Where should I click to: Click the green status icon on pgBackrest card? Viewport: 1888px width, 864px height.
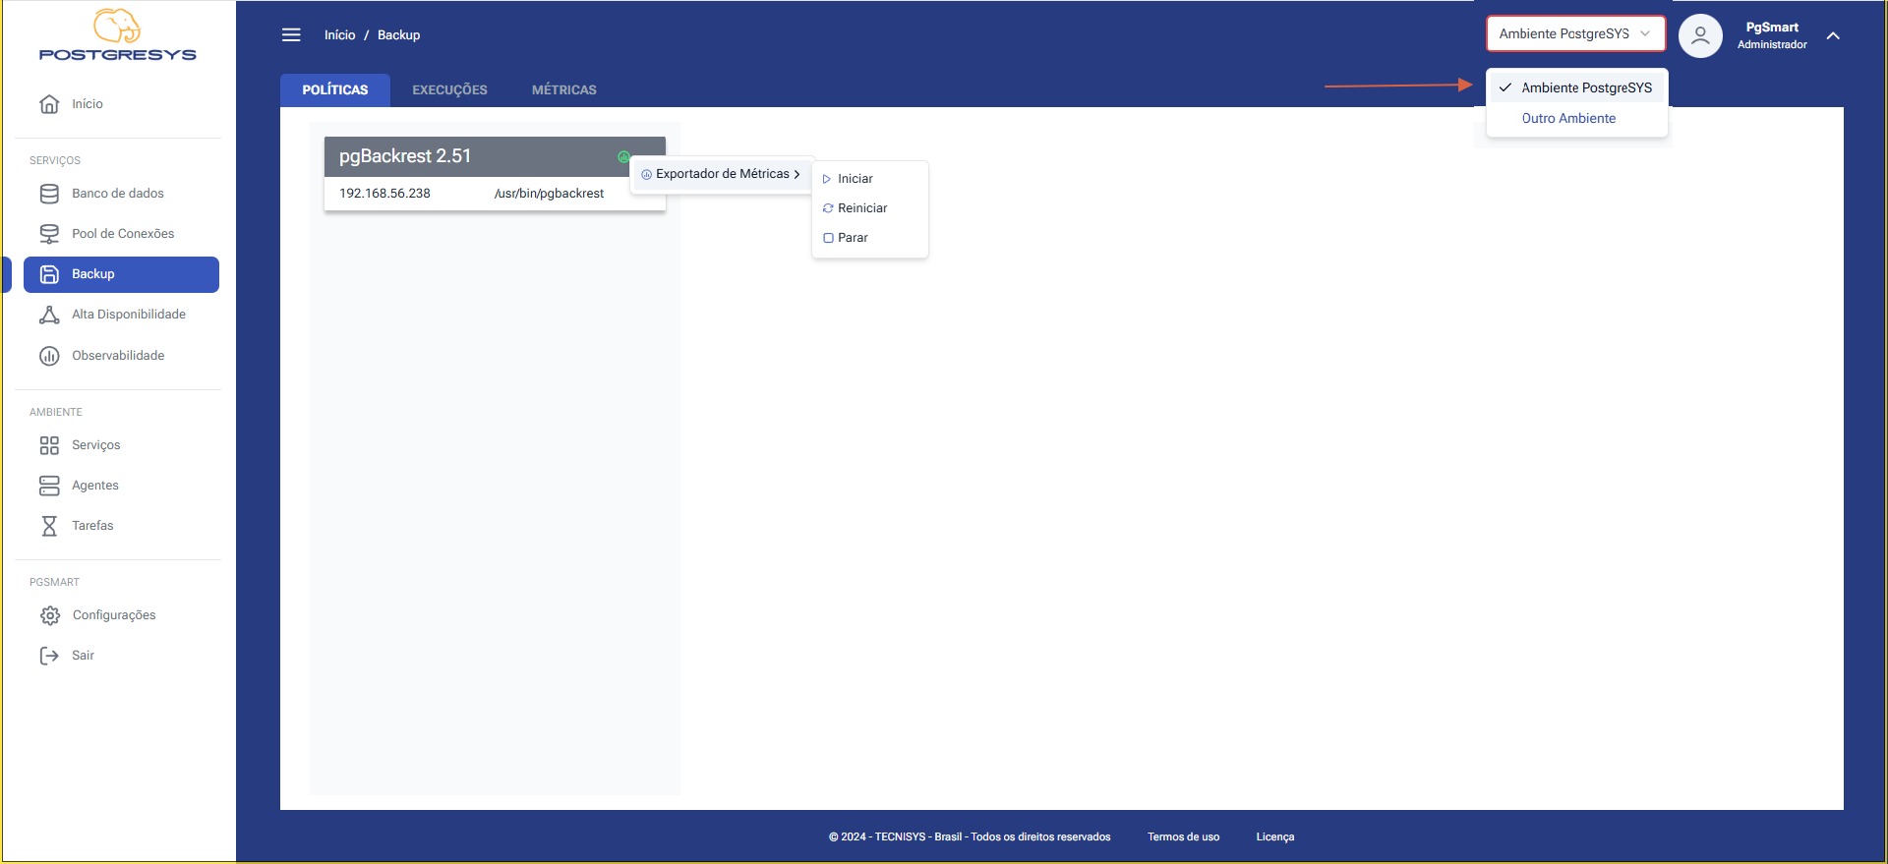(x=623, y=157)
